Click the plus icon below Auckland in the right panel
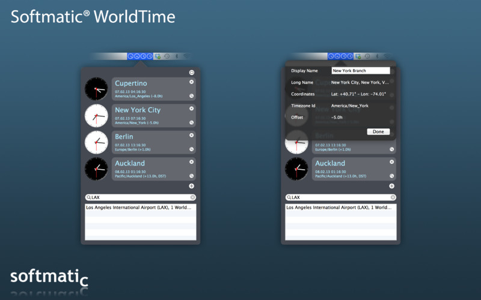Image resolution: width=481 pixels, height=300 pixels. point(392,186)
